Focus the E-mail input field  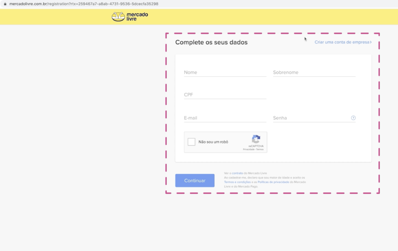tap(225, 118)
